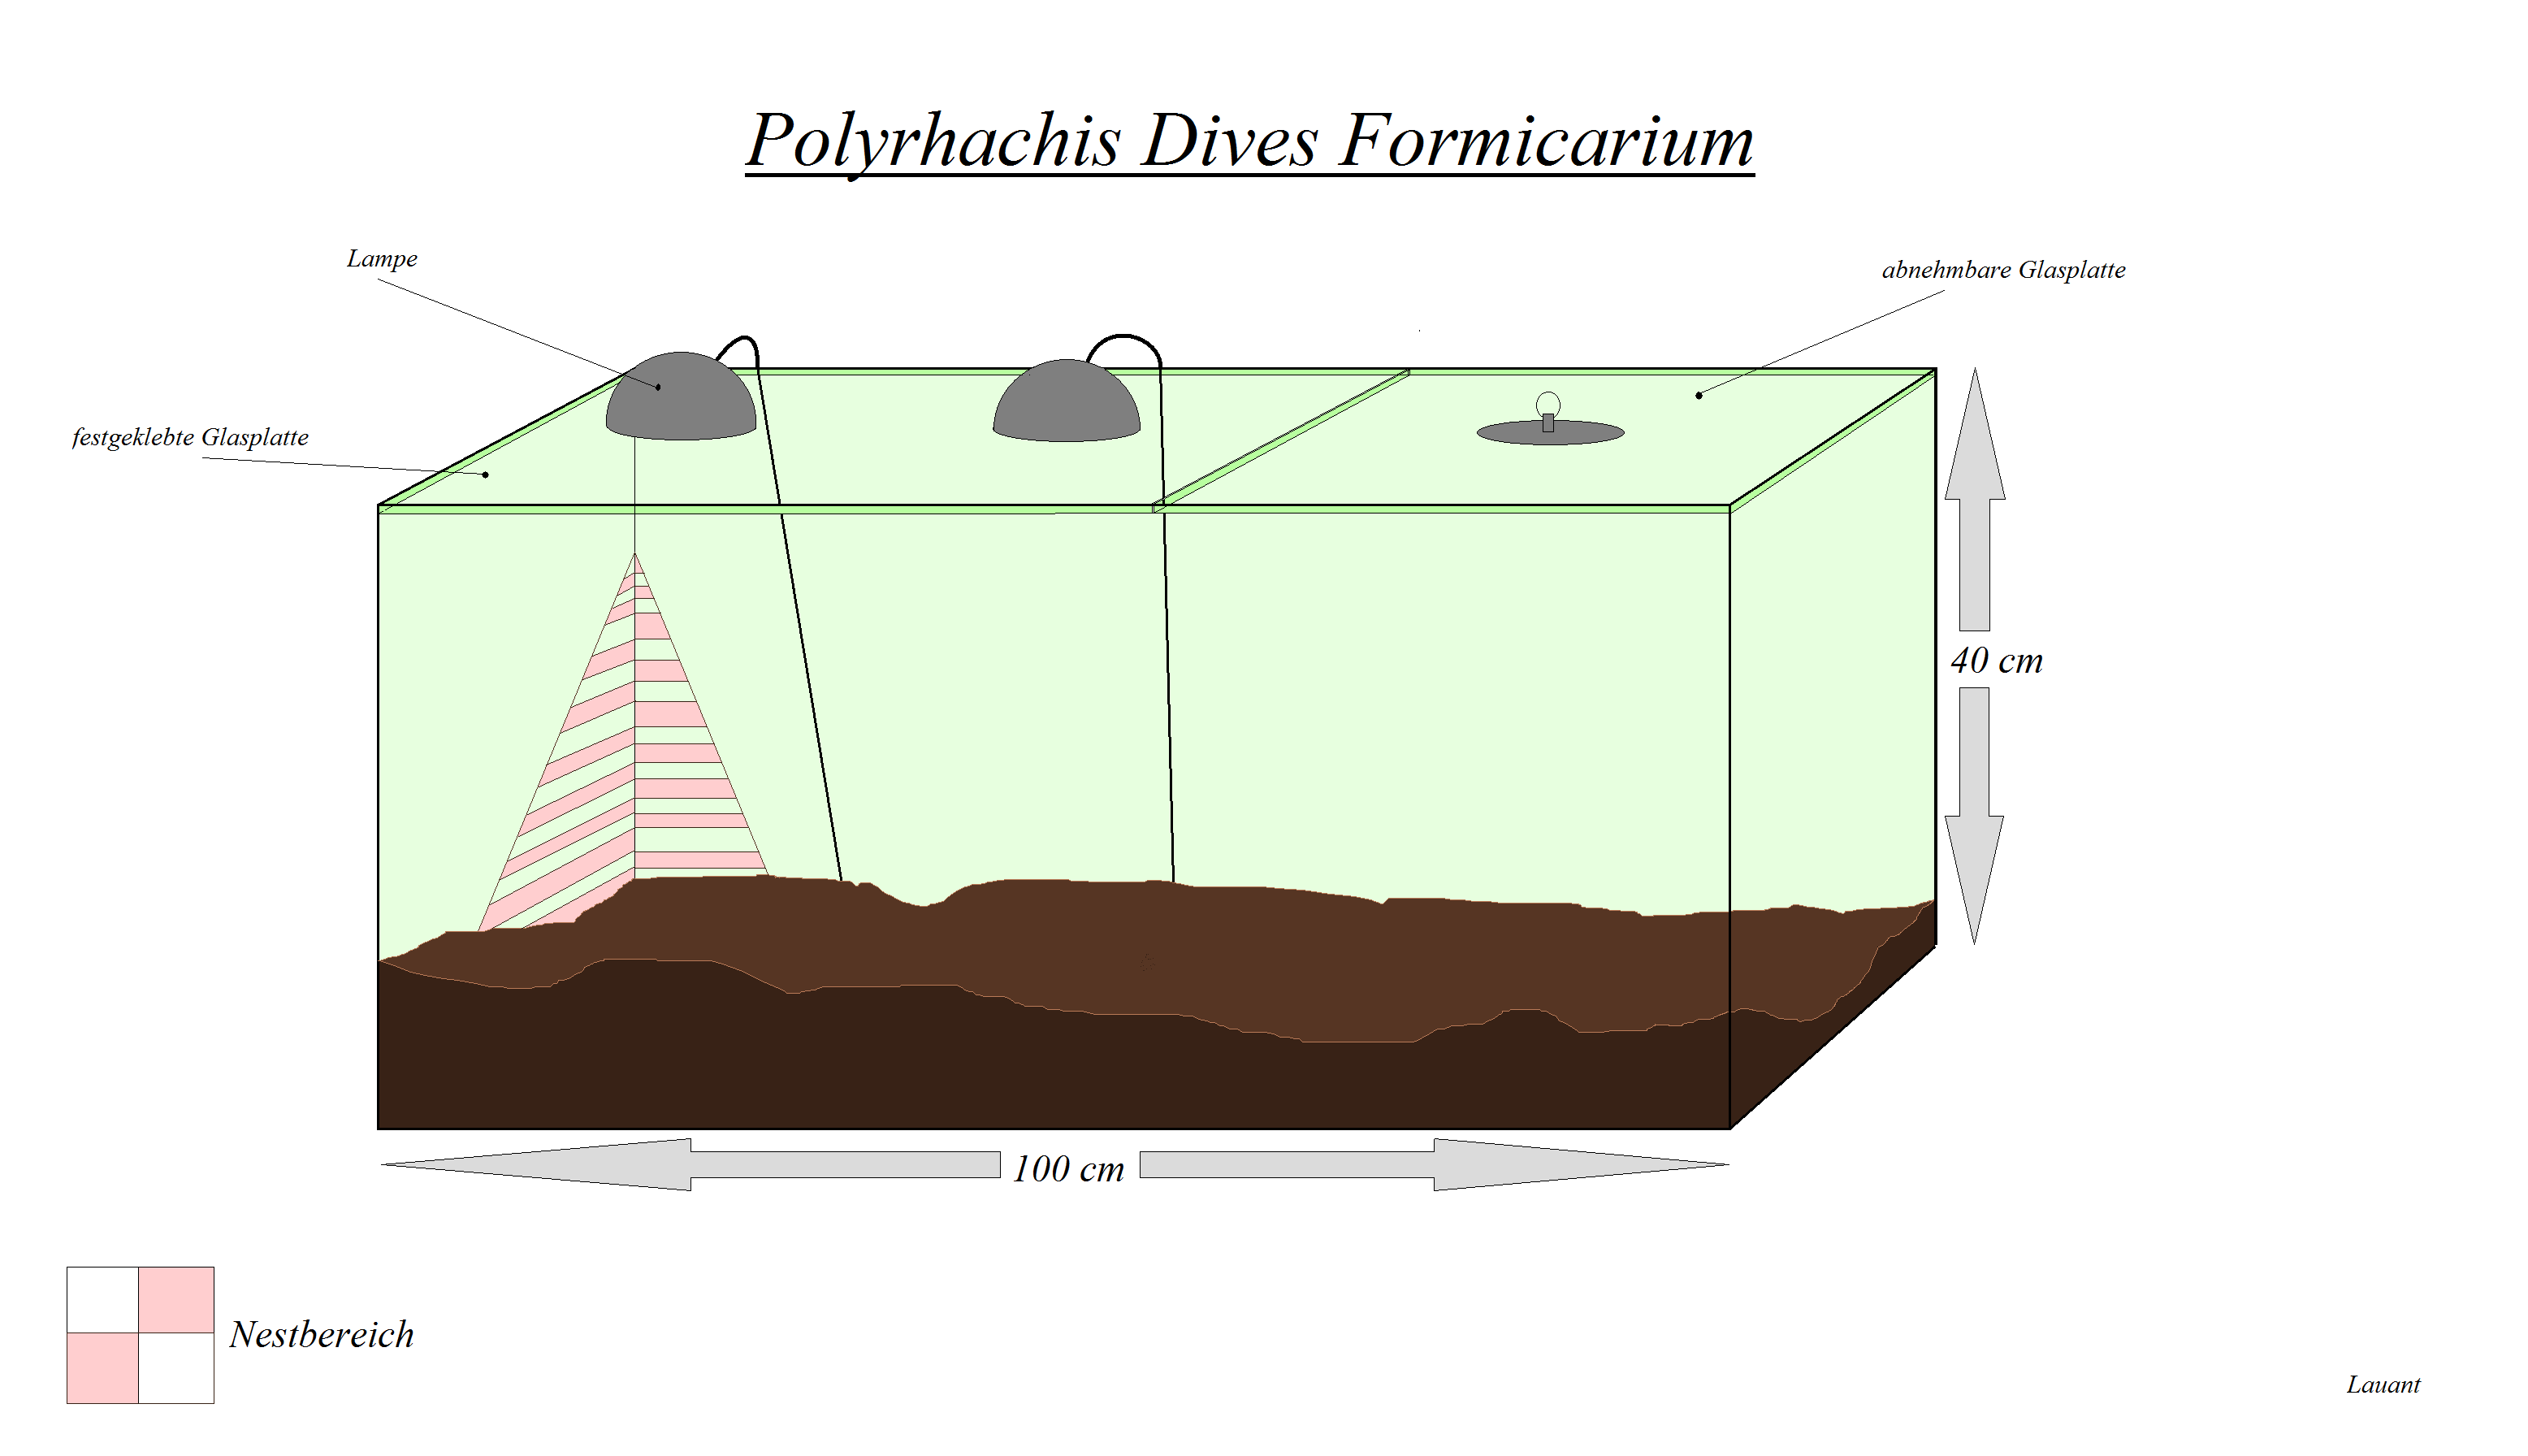The height and width of the screenshot is (1456, 2528).
Task: Click the Lauant signature text
Action: coord(2383,1385)
